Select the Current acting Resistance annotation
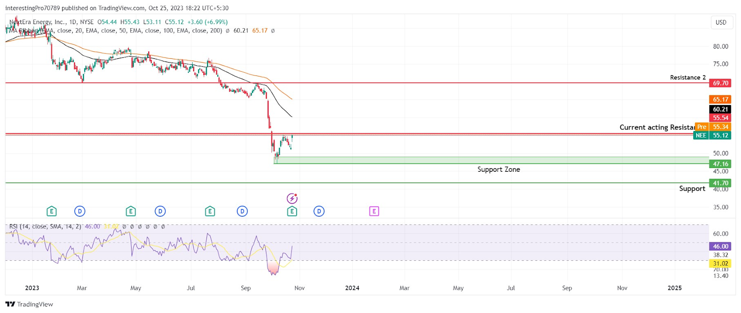Screen dimensions: 741x313 click(657, 127)
